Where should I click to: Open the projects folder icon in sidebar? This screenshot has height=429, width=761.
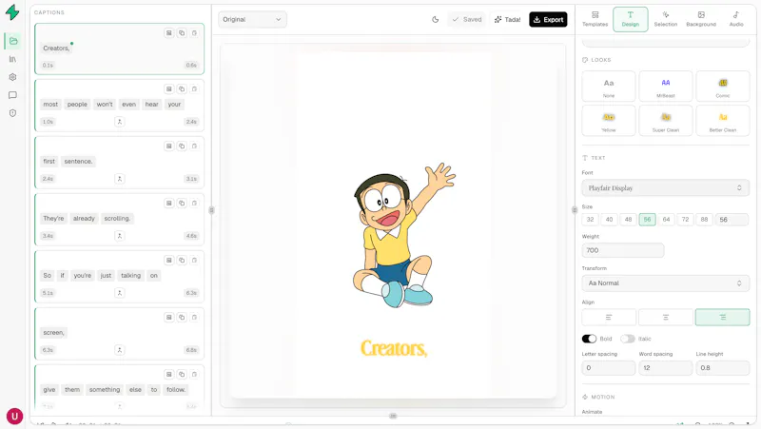tap(13, 41)
